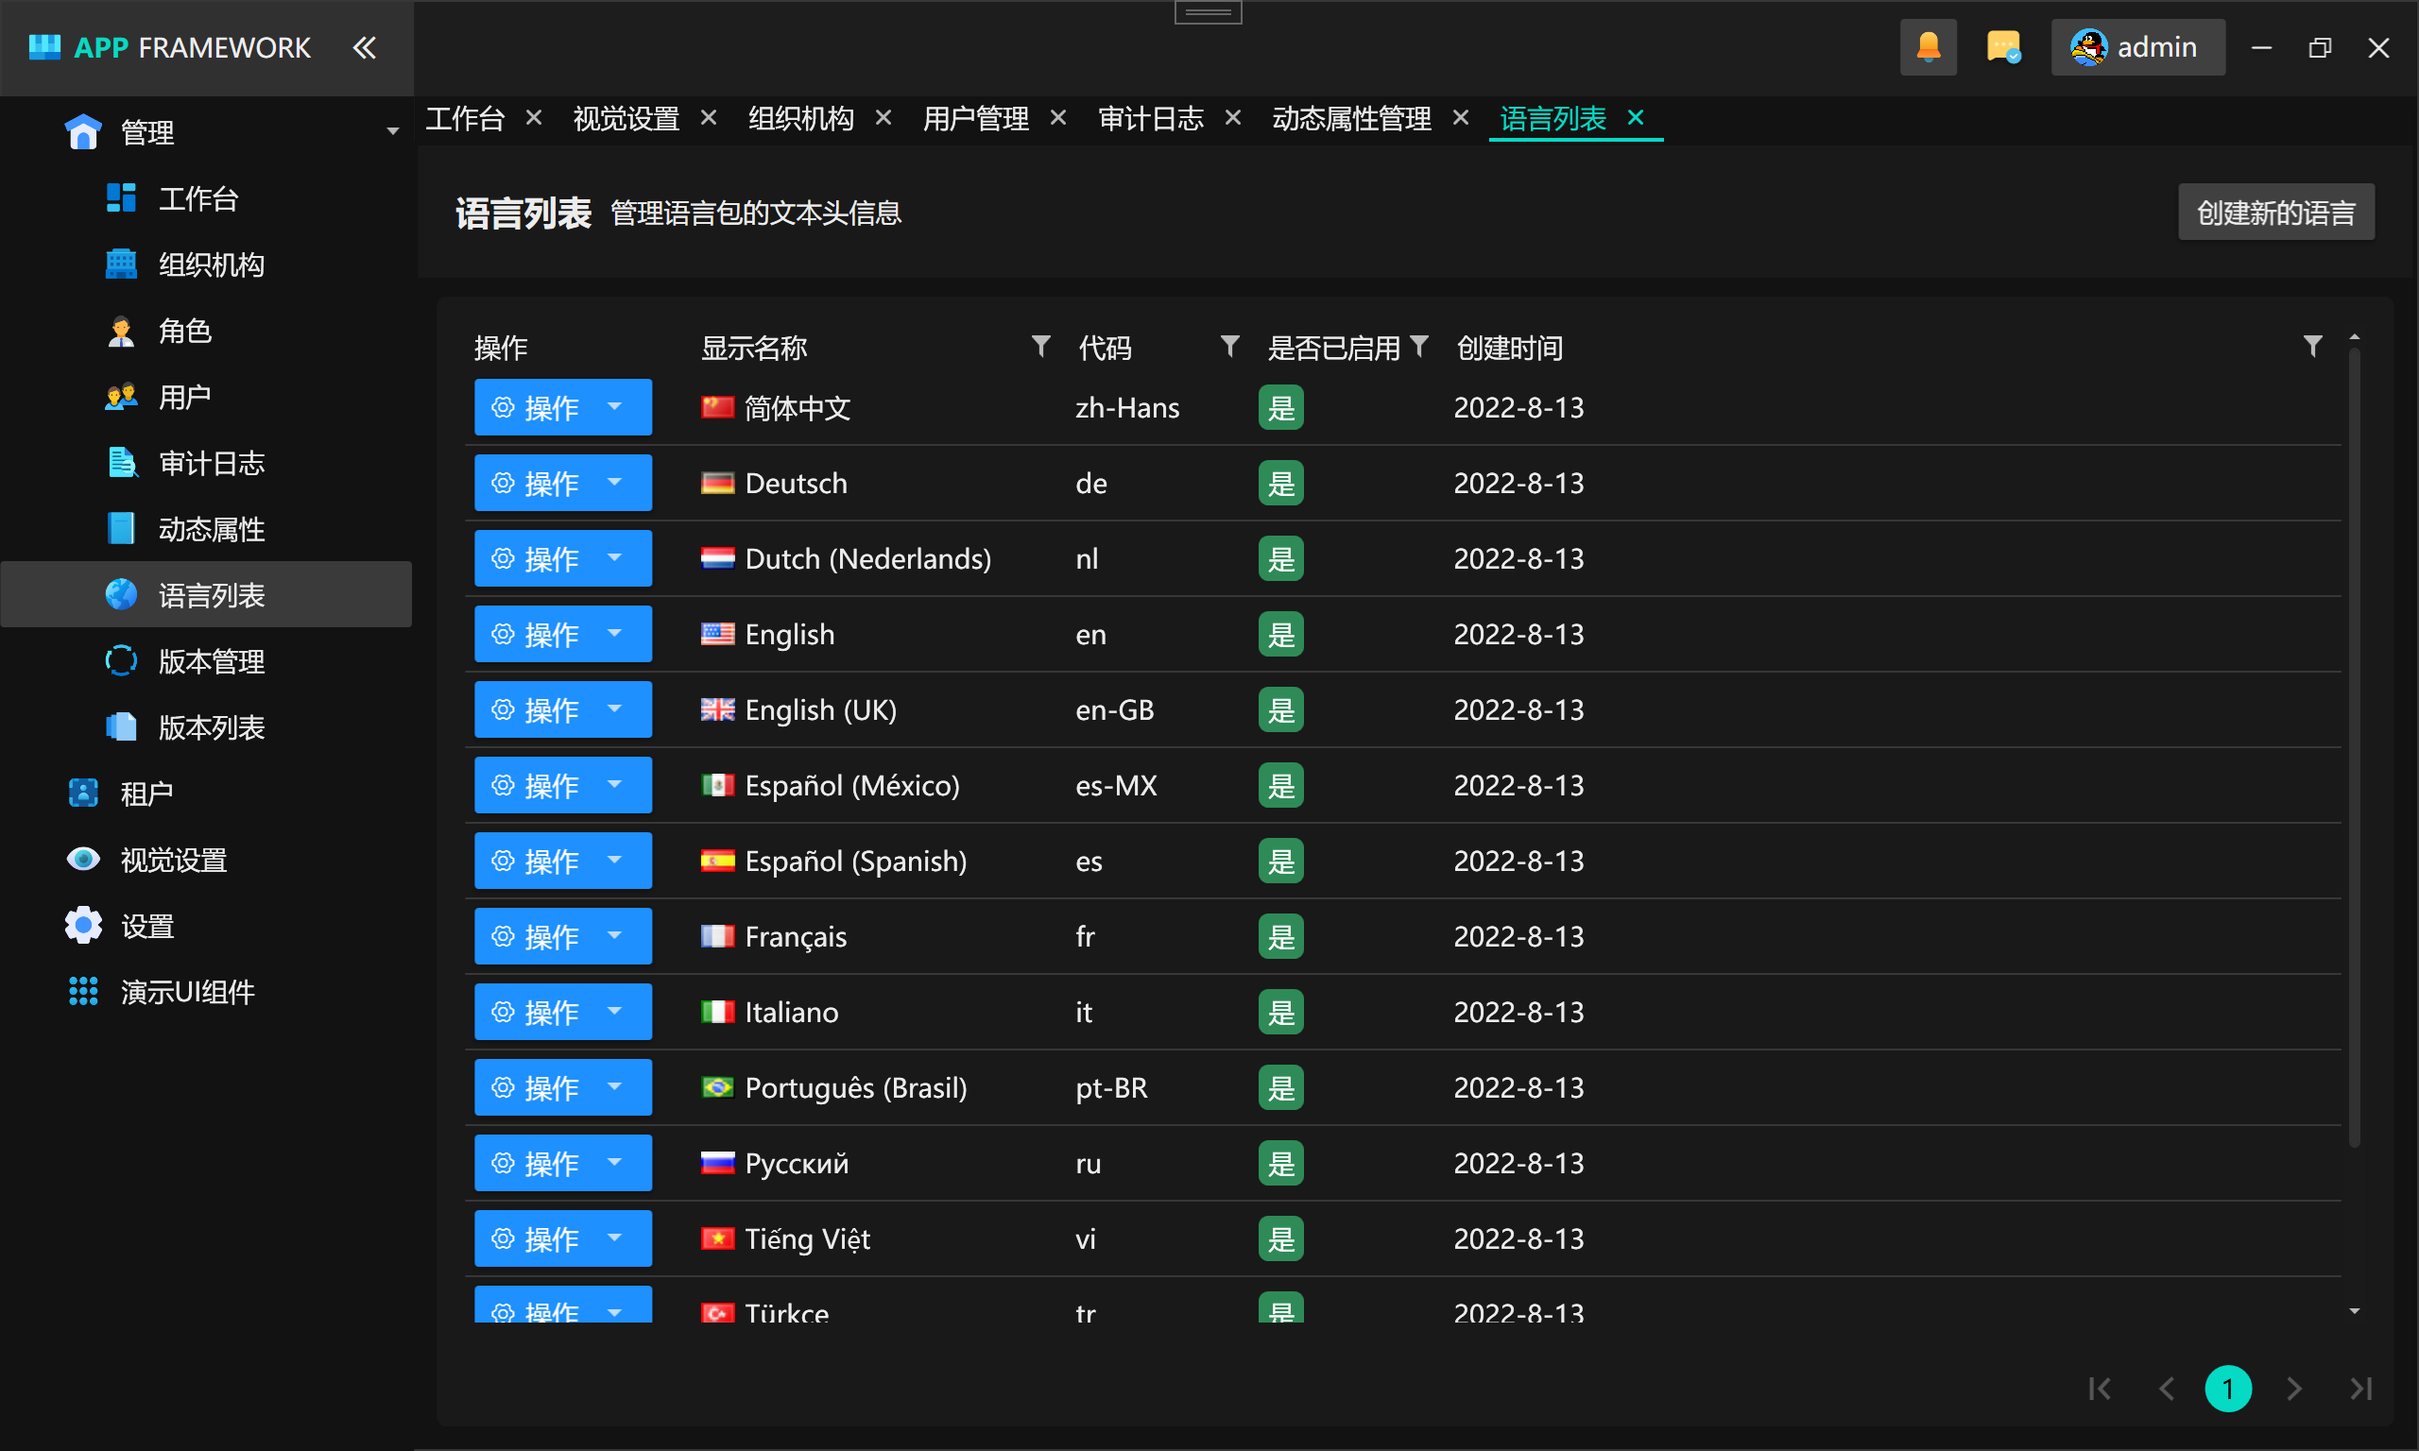
Task: Click filter icon on 代码 column
Action: [x=1229, y=346]
